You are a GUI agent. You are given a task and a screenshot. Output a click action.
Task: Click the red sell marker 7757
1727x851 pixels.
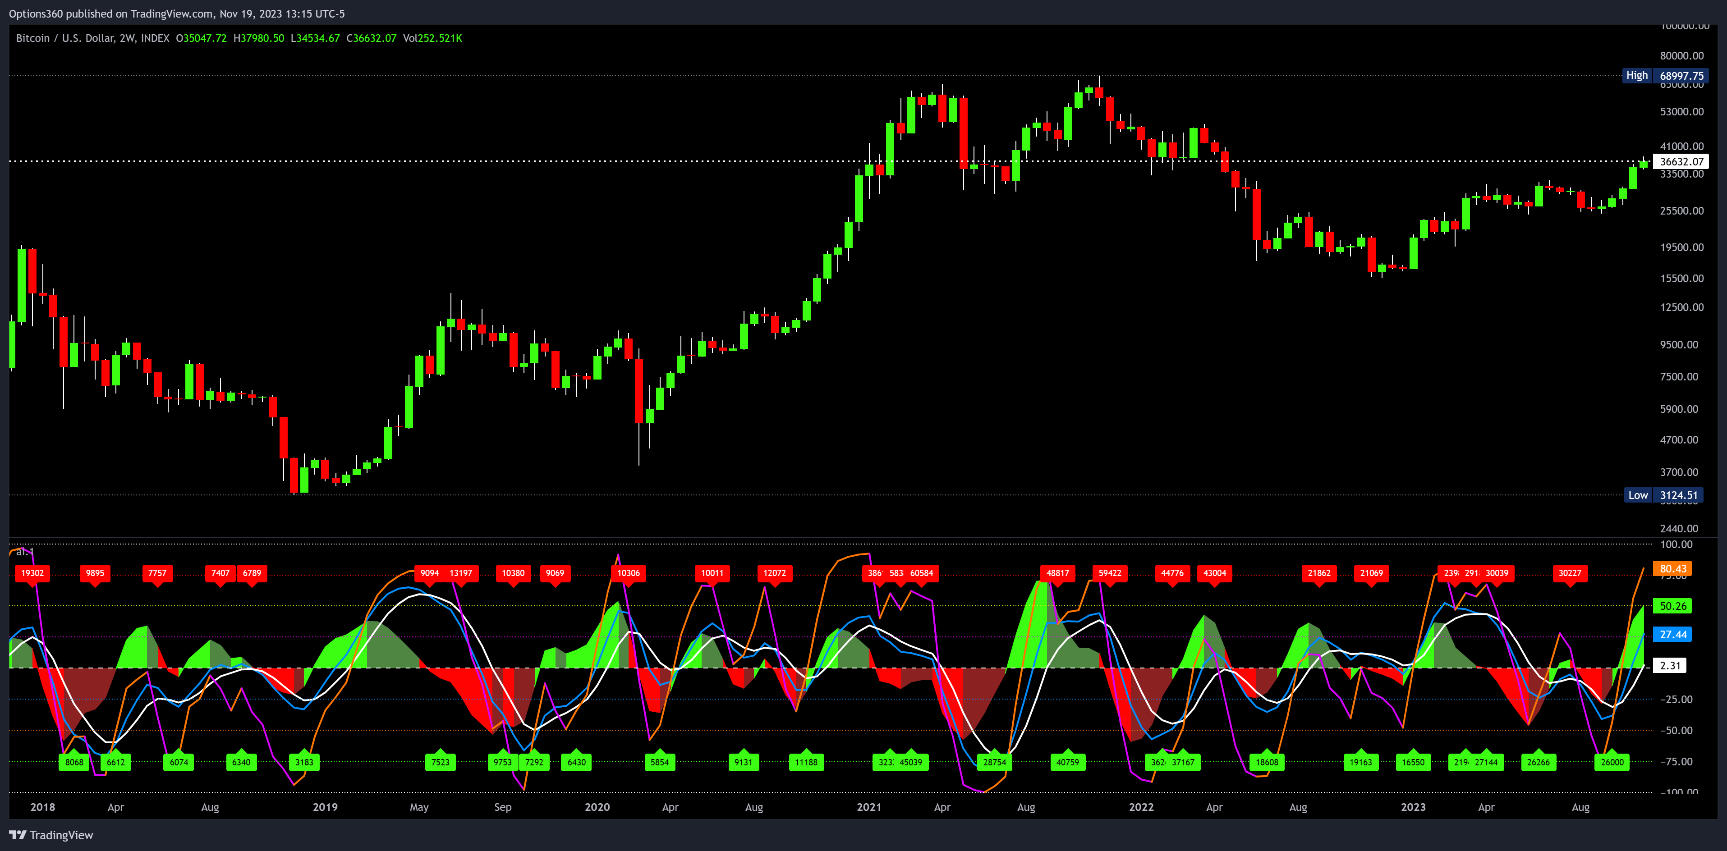[157, 574]
